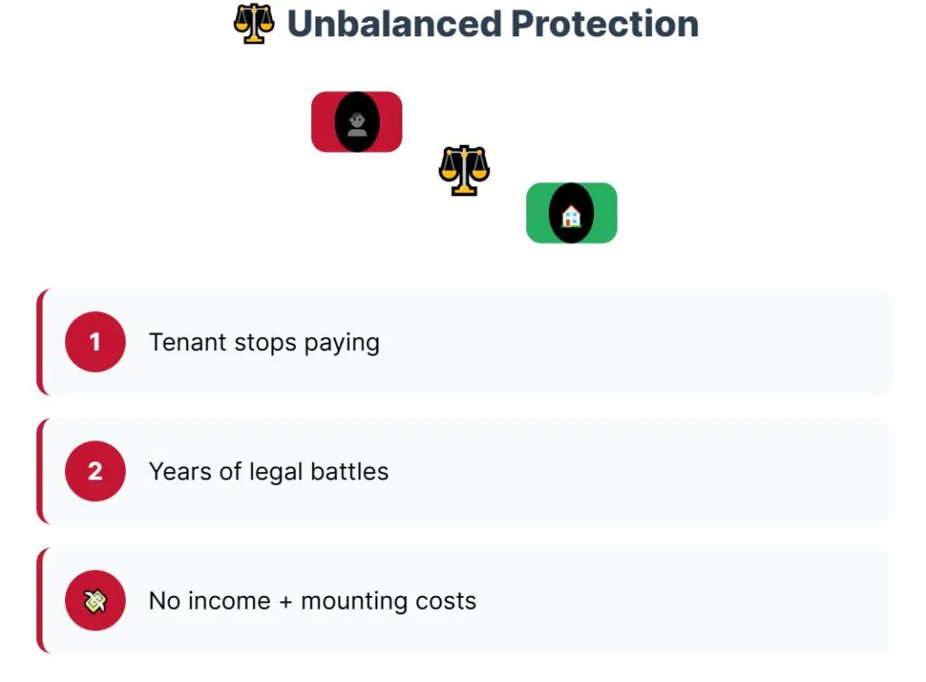Click the red left border of the money card
The height and width of the screenshot is (682, 926).
click(40, 601)
